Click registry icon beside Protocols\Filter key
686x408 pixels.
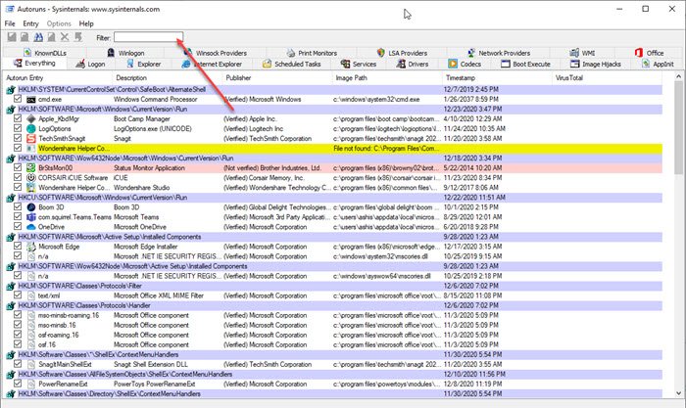coord(11,286)
